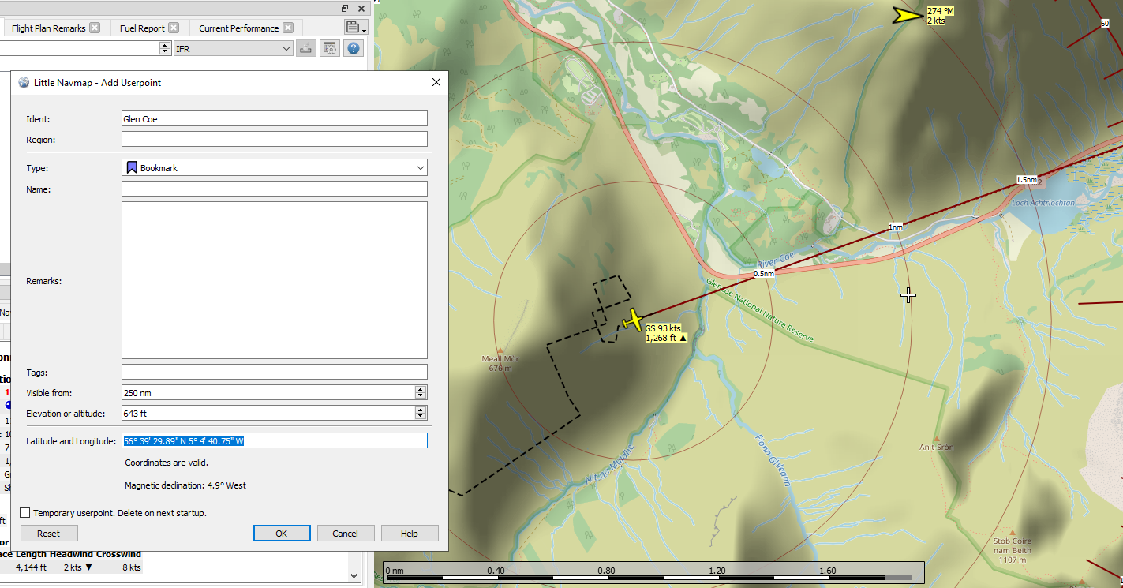Click the Cancel button
The width and height of the screenshot is (1123, 588).
346,534
